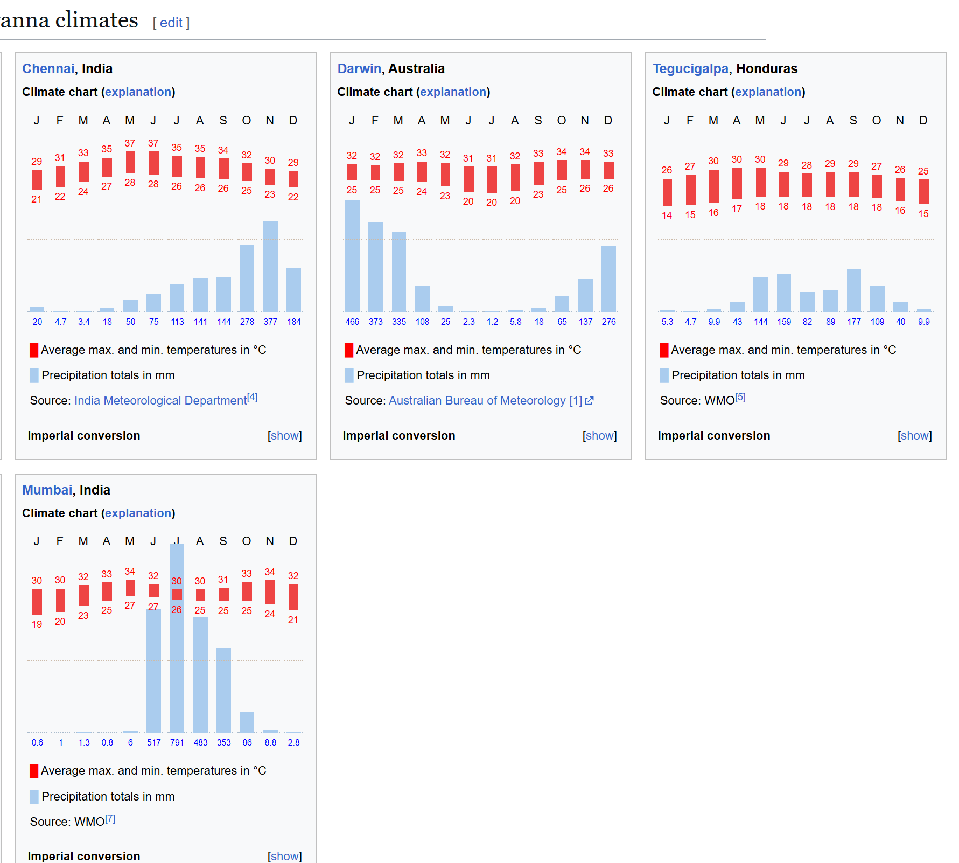Show Imperial conversion for Mumbai chart
Image resolution: width=959 pixels, height=863 pixels.
tap(284, 856)
